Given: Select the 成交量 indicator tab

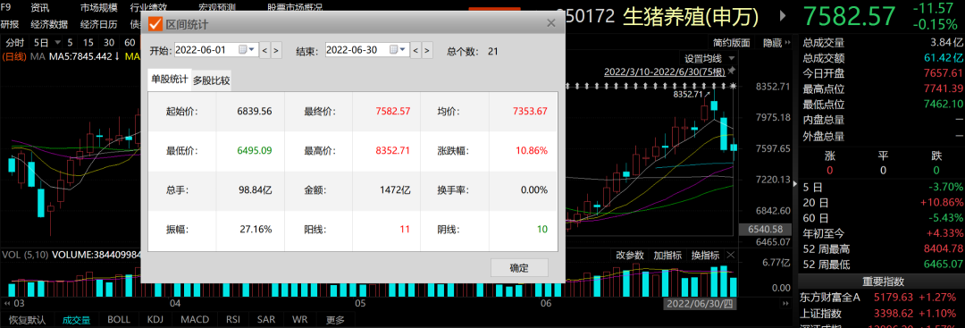Looking at the screenshot, I should [76, 320].
